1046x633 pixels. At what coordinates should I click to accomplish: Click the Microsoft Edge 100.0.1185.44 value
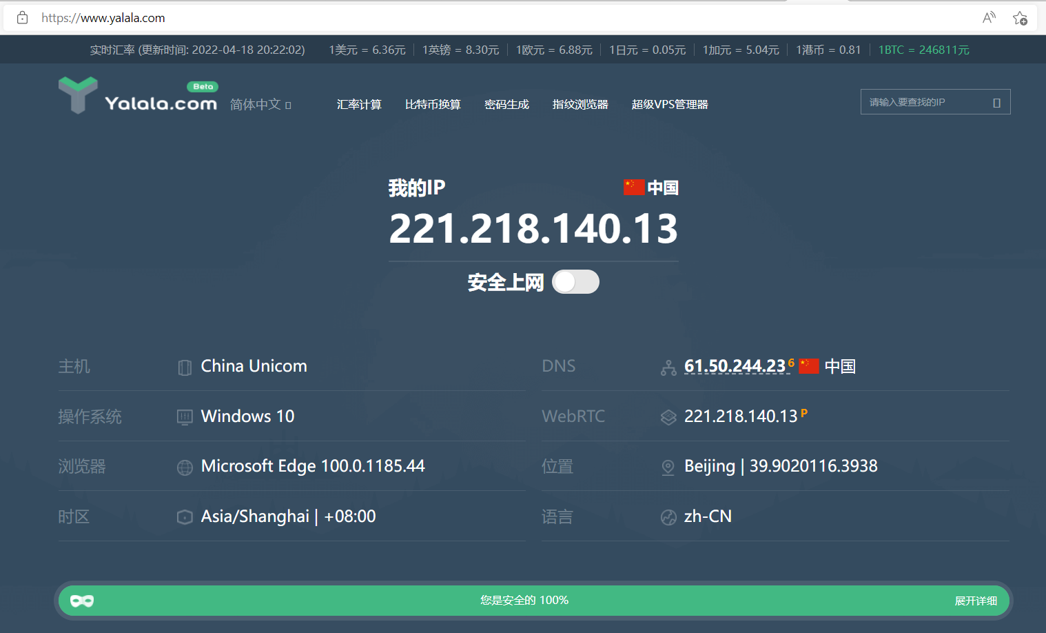click(313, 466)
